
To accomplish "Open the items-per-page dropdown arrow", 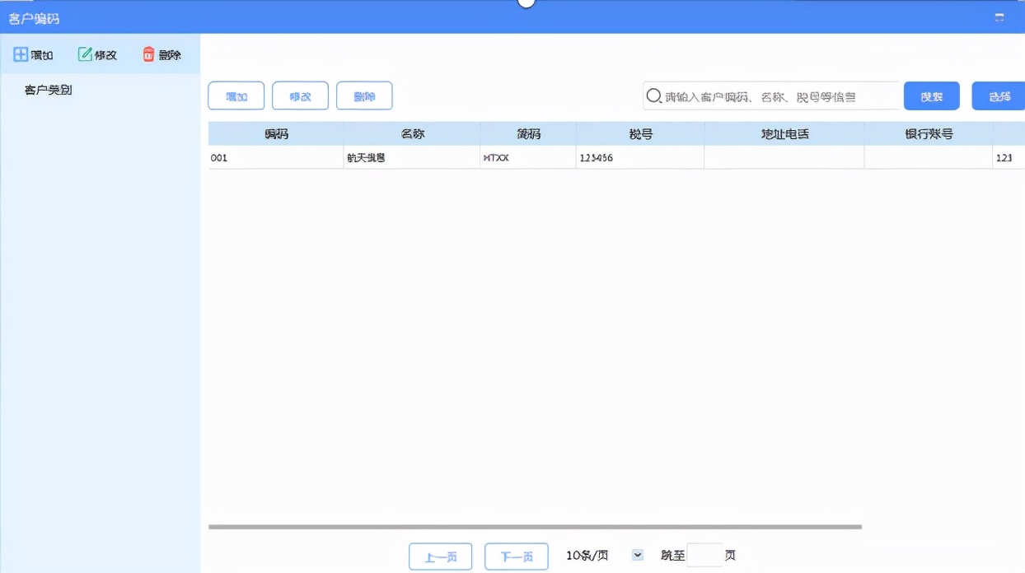I will coord(637,555).
